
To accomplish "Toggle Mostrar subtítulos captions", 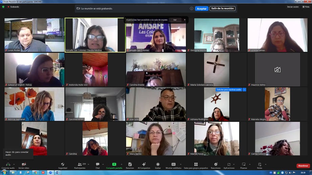I will [173, 166].
